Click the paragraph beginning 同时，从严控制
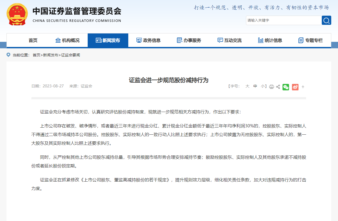 coord(169,162)
